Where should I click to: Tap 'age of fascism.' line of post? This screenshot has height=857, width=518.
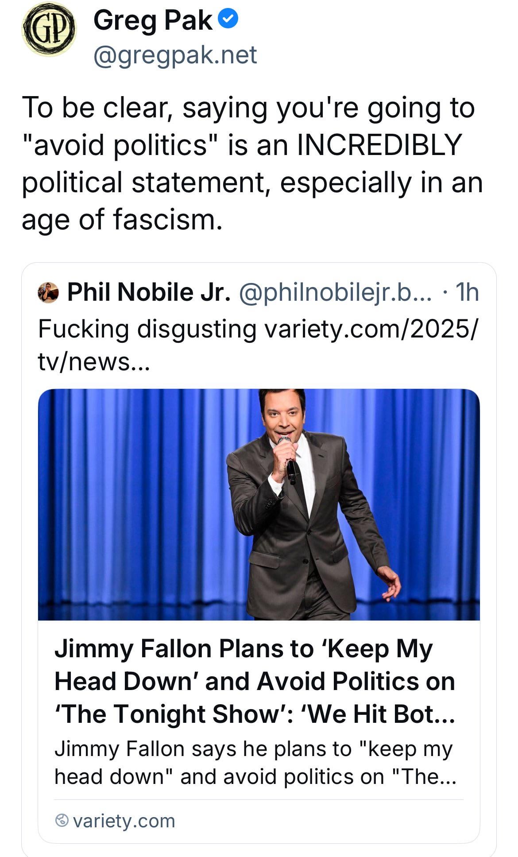122,220
